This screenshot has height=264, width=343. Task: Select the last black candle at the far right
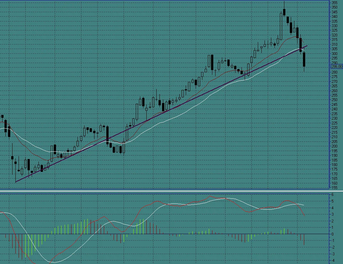pos(304,60)
